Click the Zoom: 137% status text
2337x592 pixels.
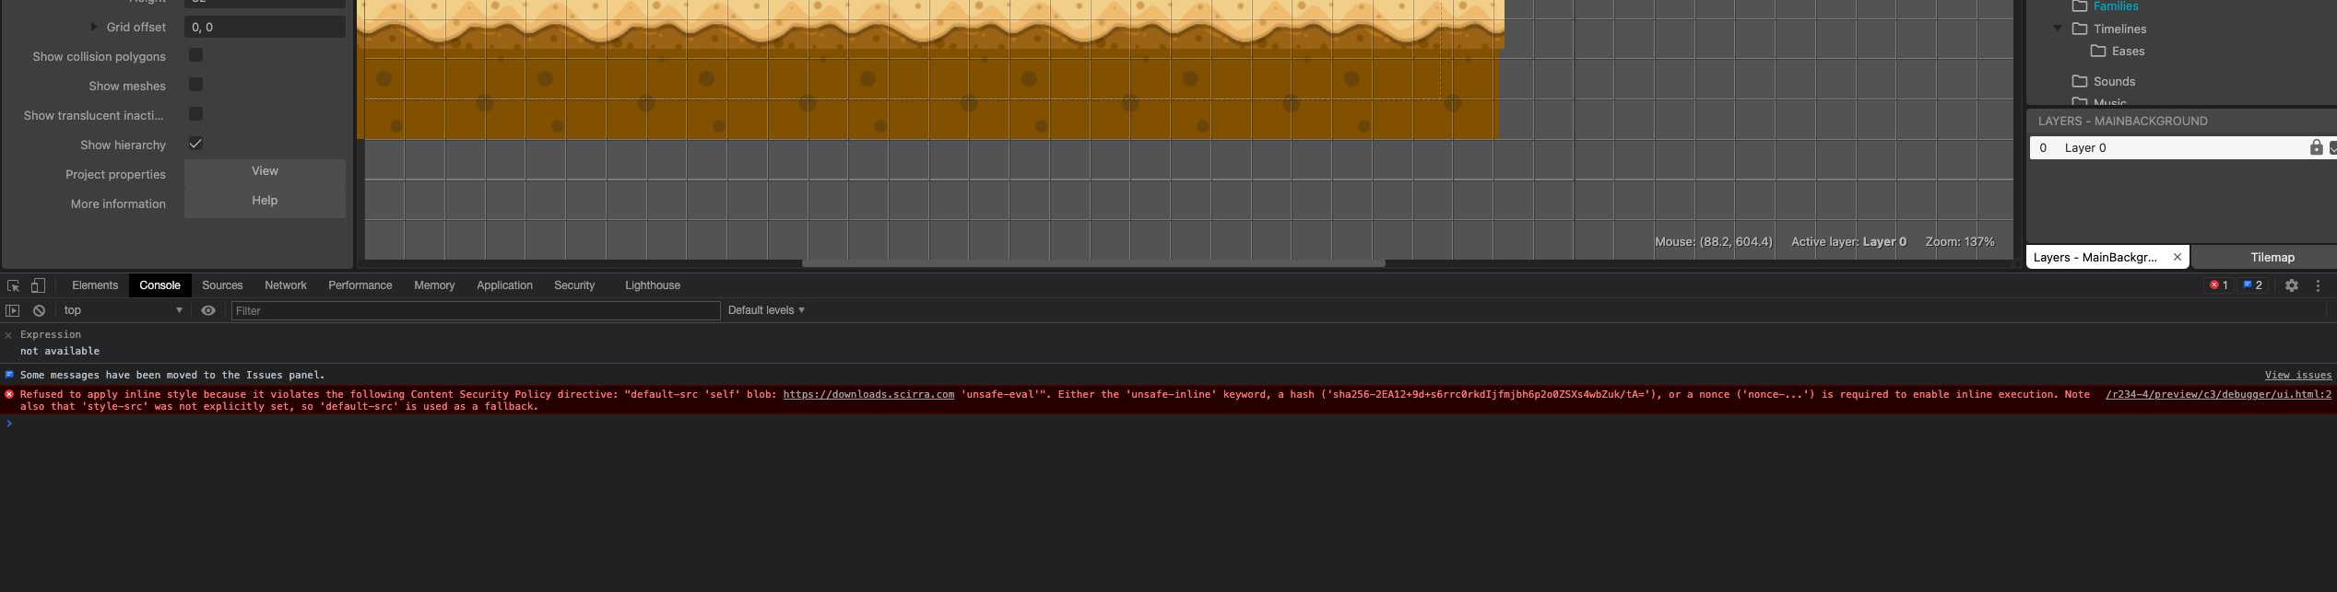point(1959,241)
